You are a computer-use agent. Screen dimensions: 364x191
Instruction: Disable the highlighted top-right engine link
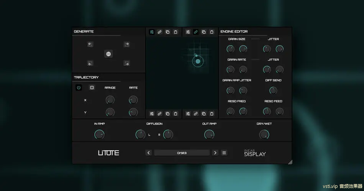(x=196, y=32)
